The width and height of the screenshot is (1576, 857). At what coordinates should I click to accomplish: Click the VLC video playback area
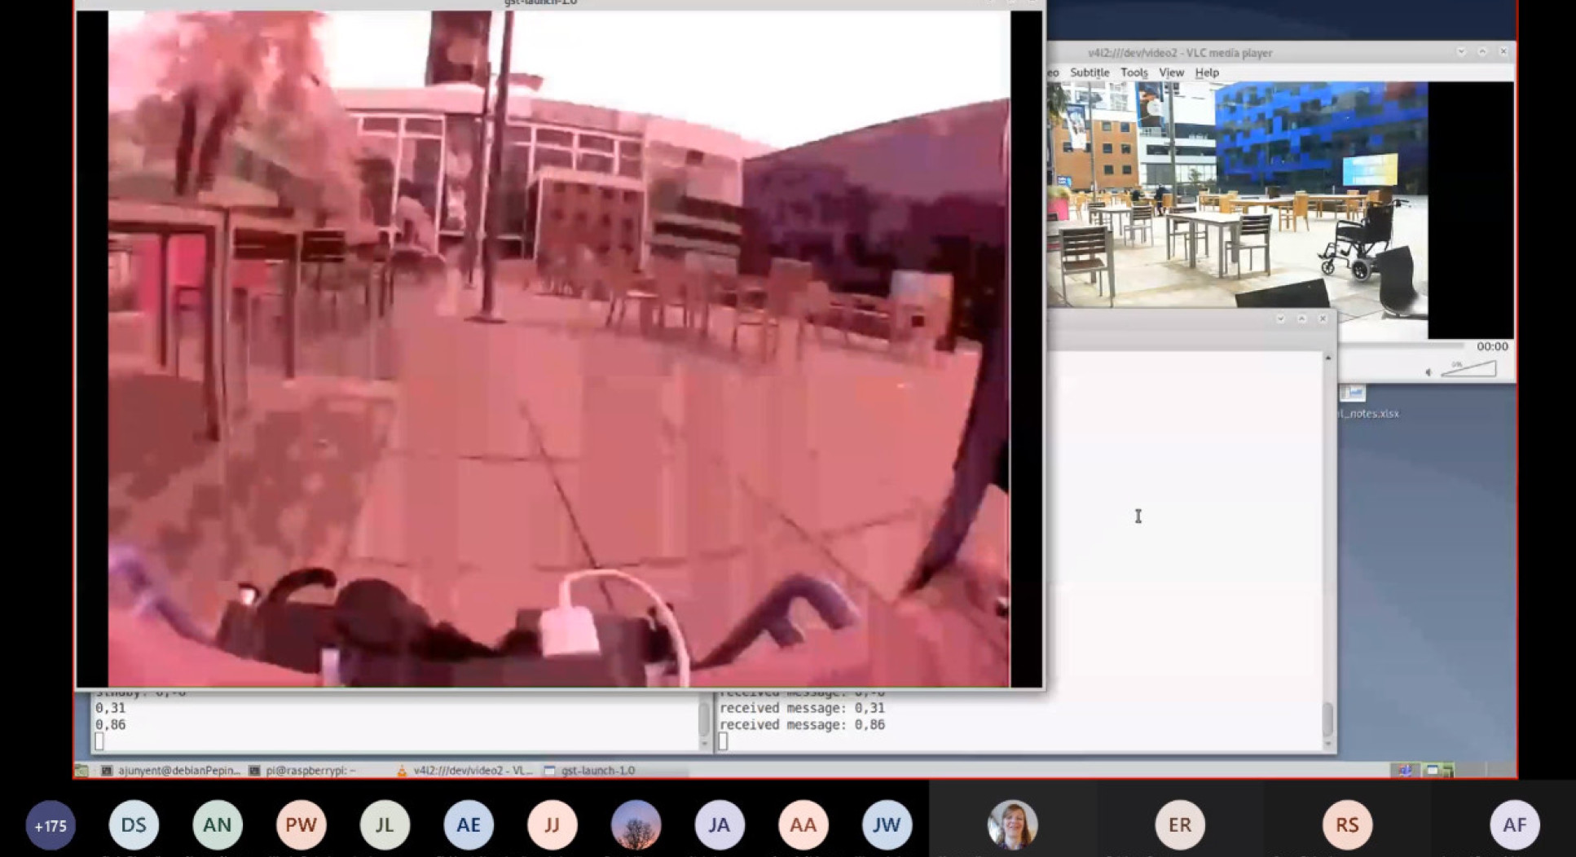click(x=1237, y=194)
